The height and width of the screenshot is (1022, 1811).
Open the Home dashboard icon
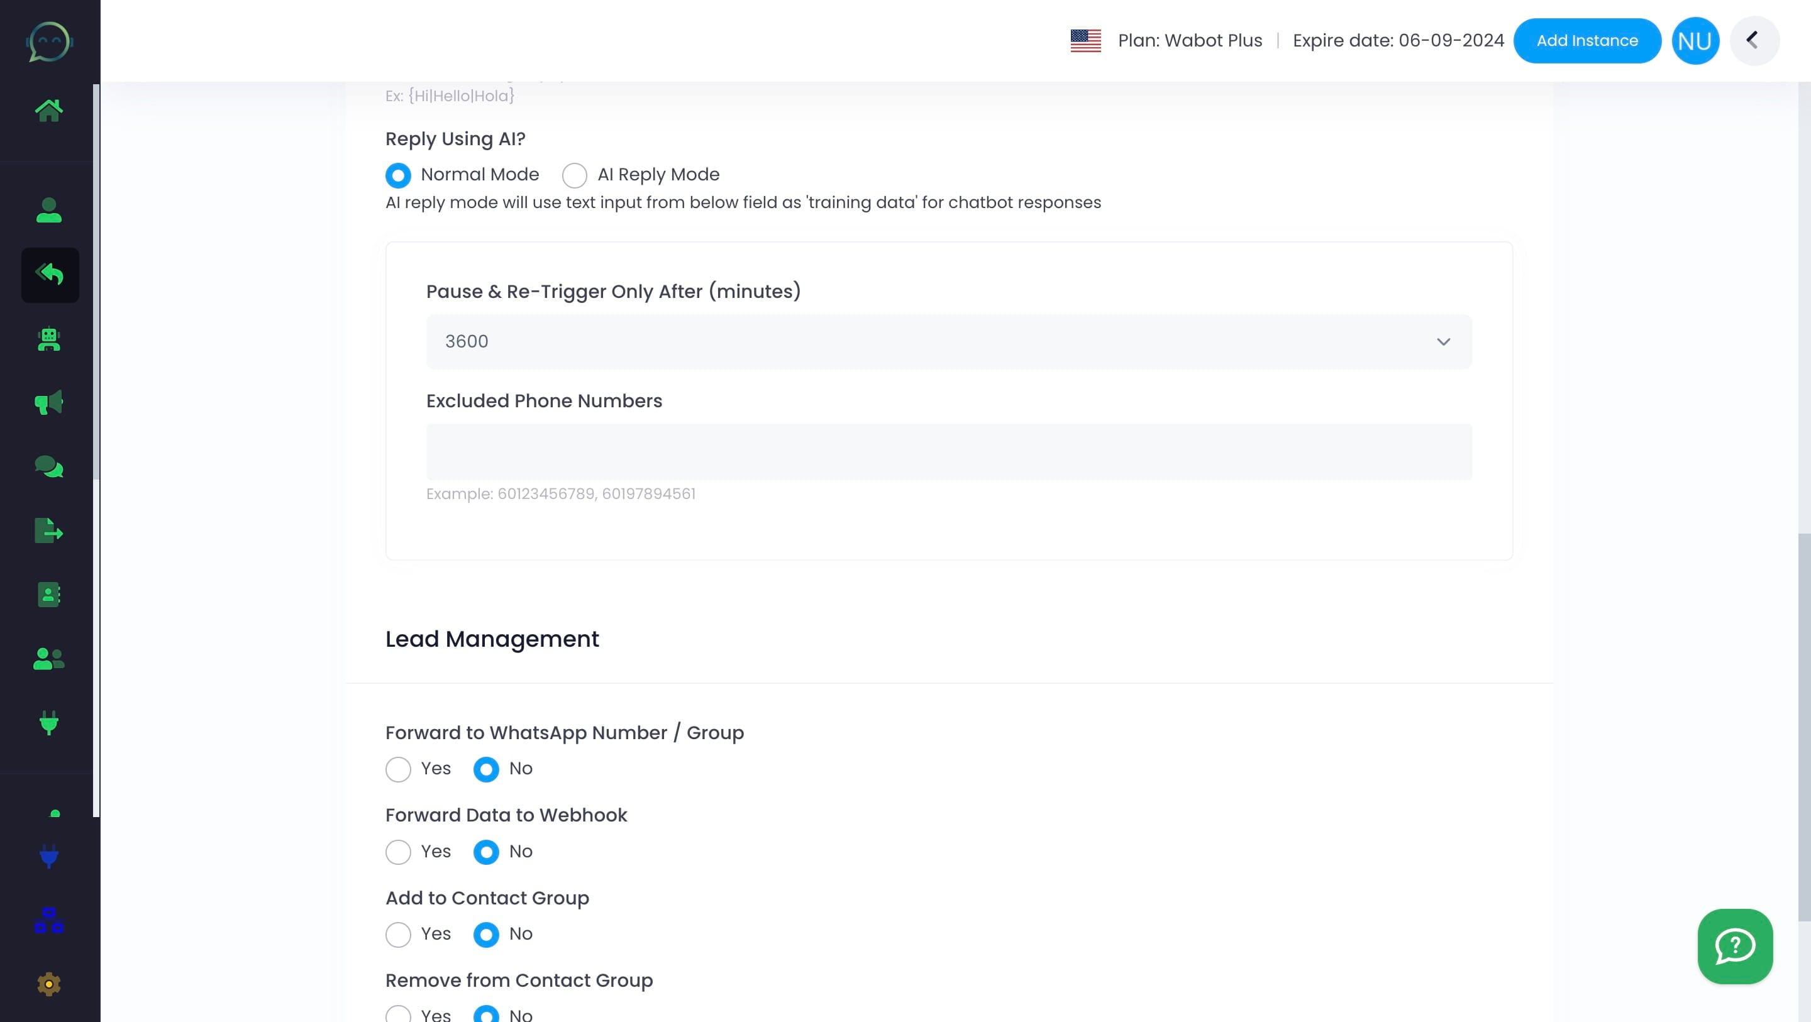pyautogui.click(x=49, y=109)
